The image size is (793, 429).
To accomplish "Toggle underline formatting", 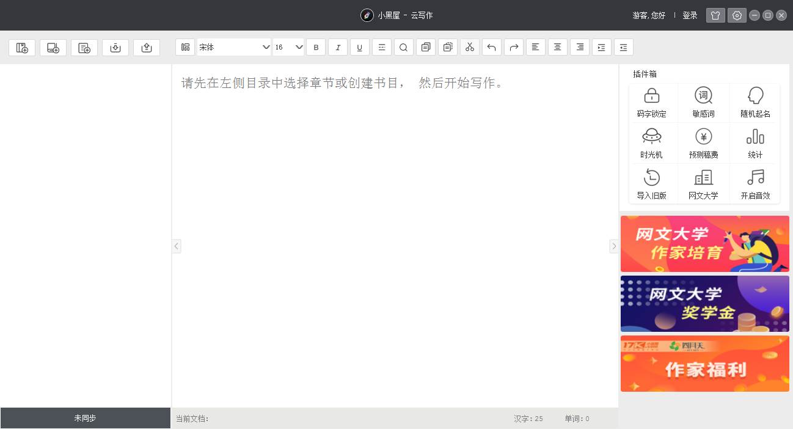I will tap(360, 47).
